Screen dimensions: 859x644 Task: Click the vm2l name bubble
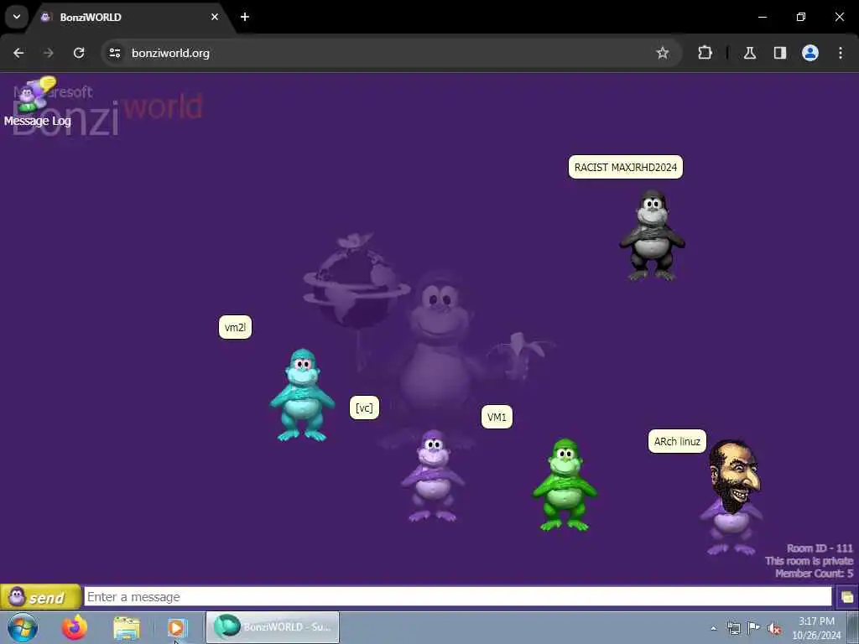click(x=235, y=328)
